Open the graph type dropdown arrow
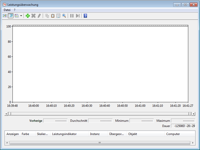Screen dimensions: 200x150 click(x=21, y=16)
